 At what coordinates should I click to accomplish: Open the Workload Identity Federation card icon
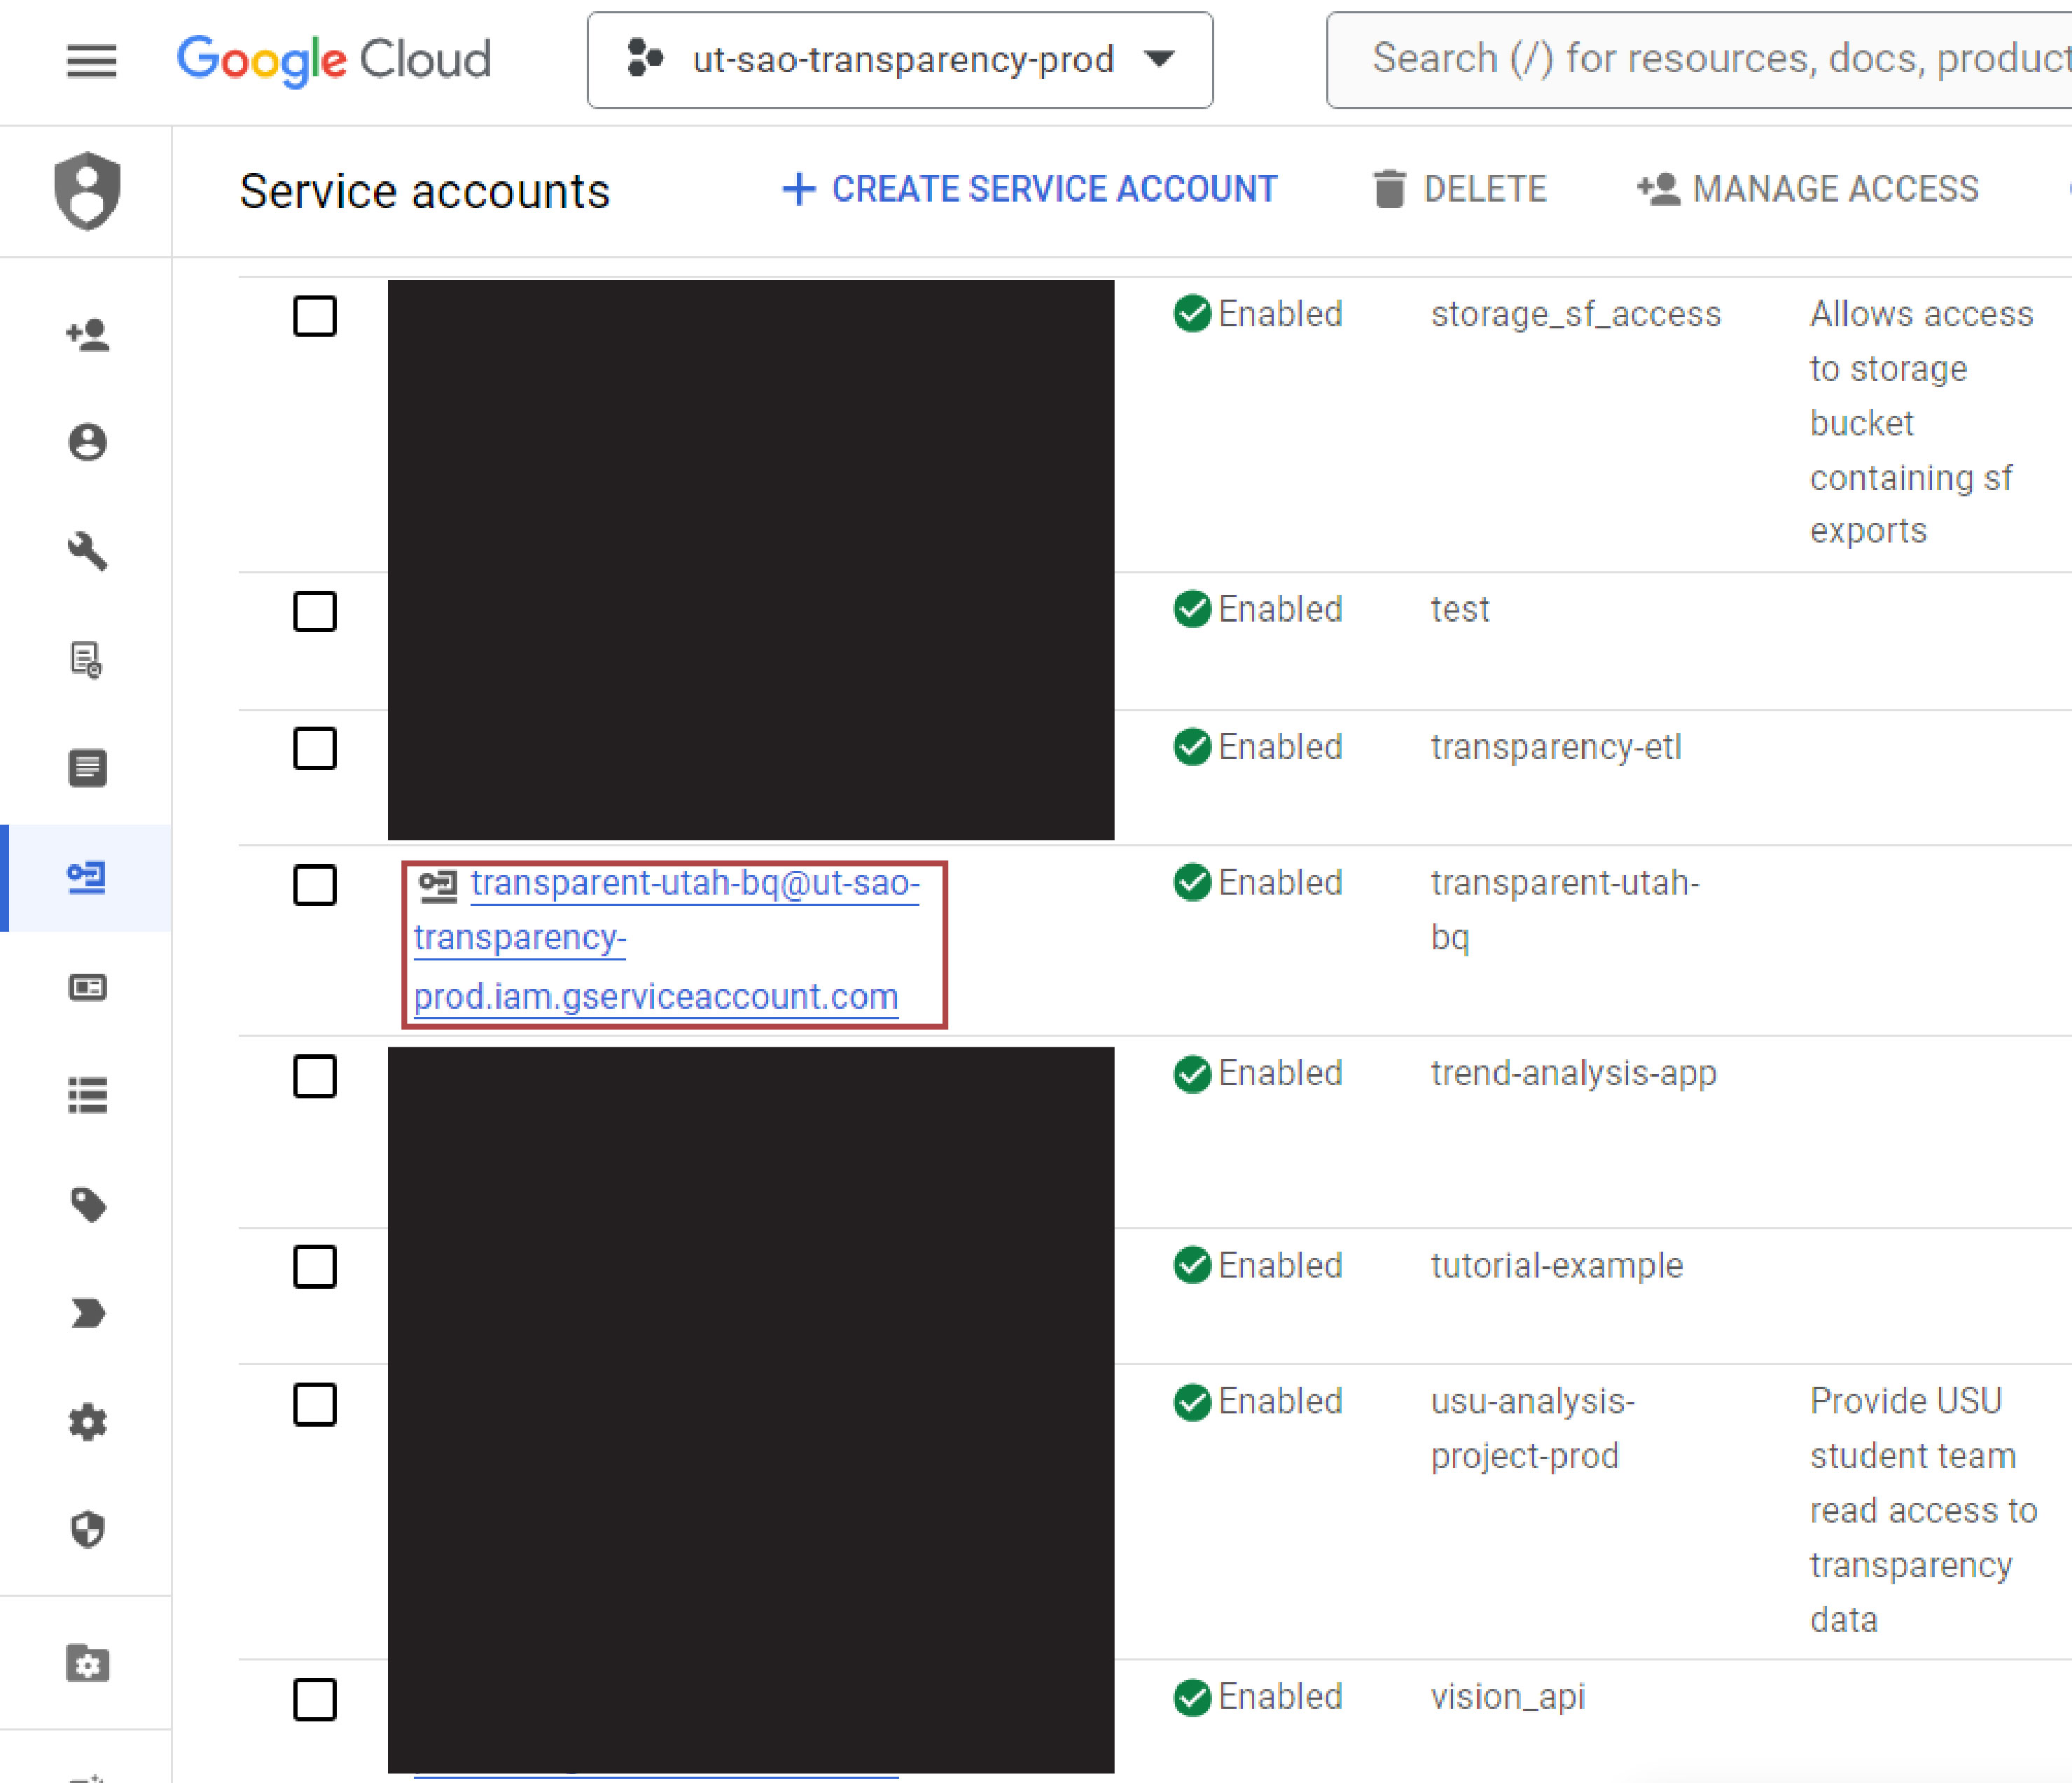[88, 986]
